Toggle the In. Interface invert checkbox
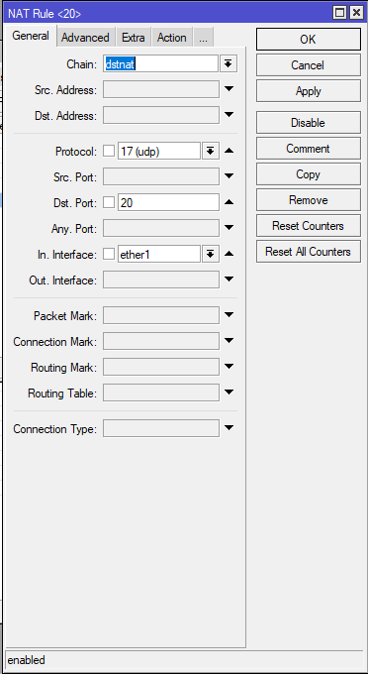This screenshot has width=368, height=674. (x=109, y=254)
